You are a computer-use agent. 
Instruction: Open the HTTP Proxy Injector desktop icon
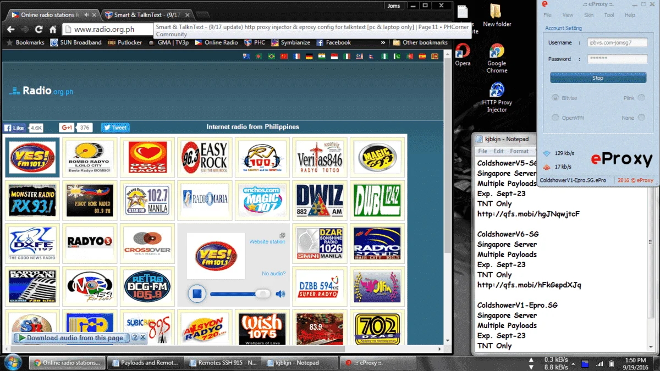click(497, 97)
